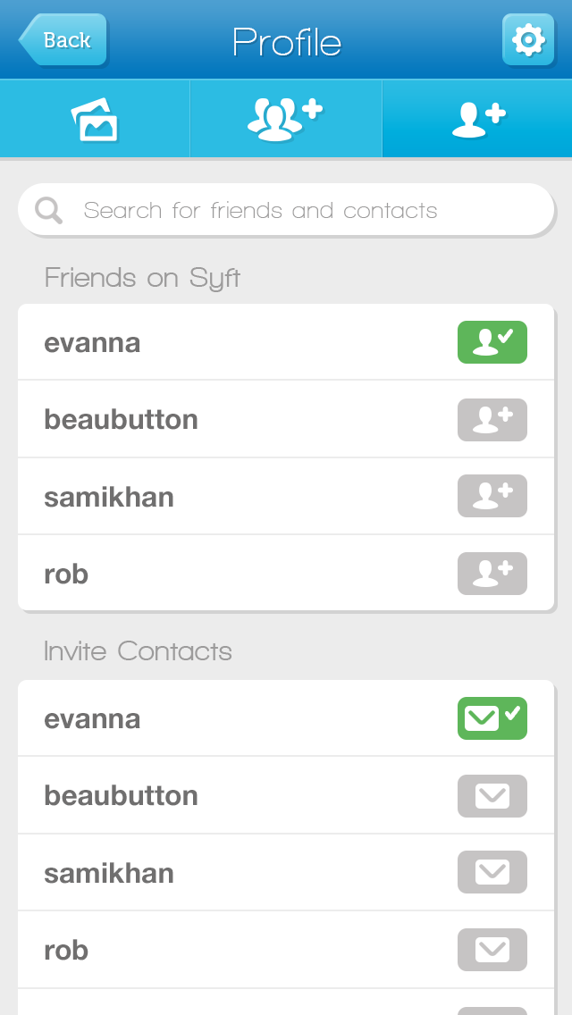This screenshot has height=1015, width=572.
Task: Add beaubutton as a friend
Action: tap(492, 420)
